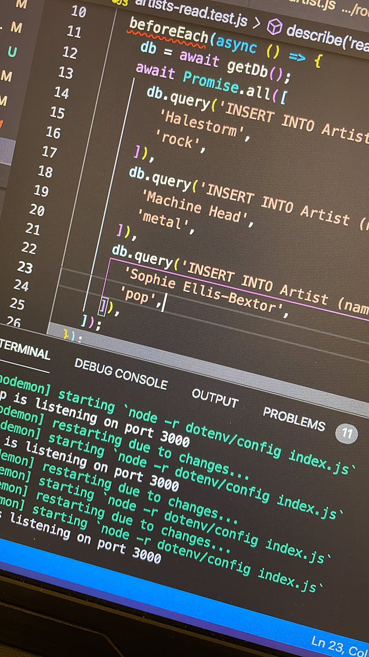The image size is (369, 657).
Task: Click line number 12 in gutter
Action: point(69,53)
